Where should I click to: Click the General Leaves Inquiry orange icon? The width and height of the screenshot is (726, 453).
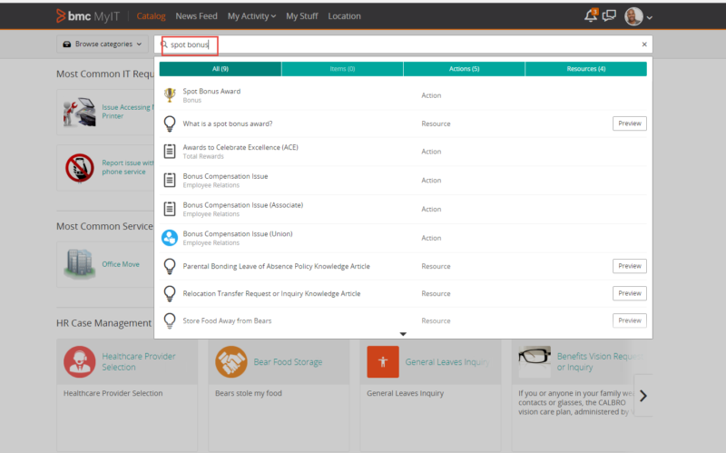382,362
